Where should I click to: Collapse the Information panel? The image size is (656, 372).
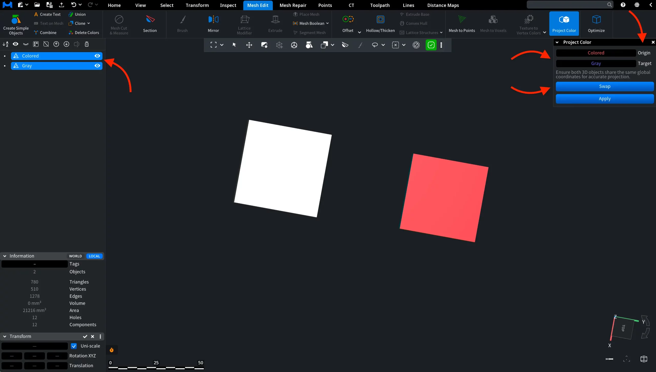5,256
